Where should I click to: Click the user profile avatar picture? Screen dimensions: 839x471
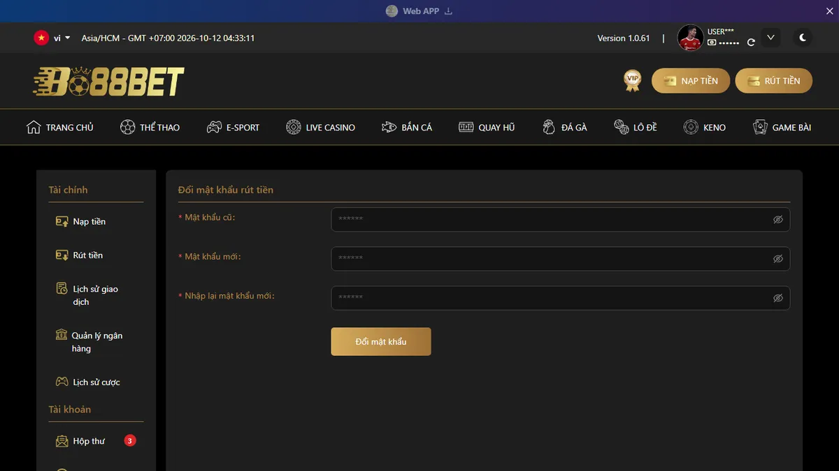pos(691,38)
